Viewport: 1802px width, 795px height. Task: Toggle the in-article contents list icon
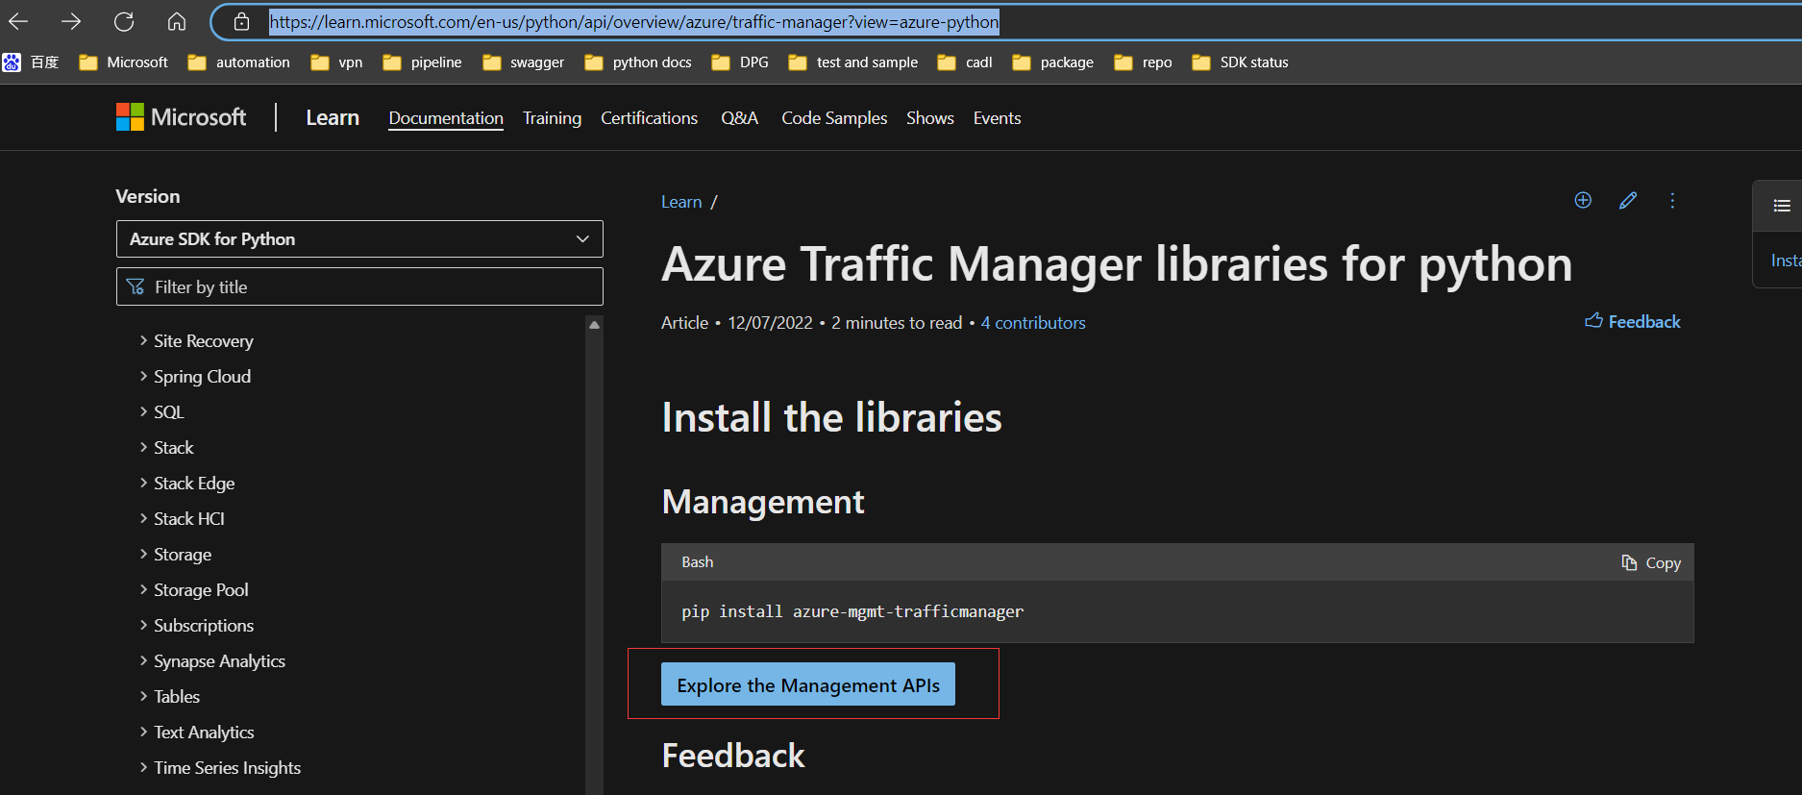coord(1781,206)
